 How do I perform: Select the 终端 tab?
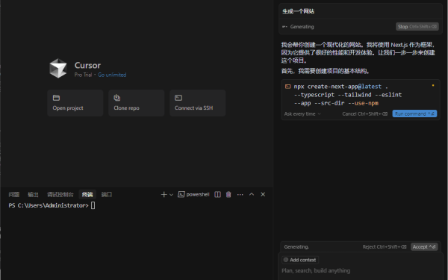tap(87, 195)
